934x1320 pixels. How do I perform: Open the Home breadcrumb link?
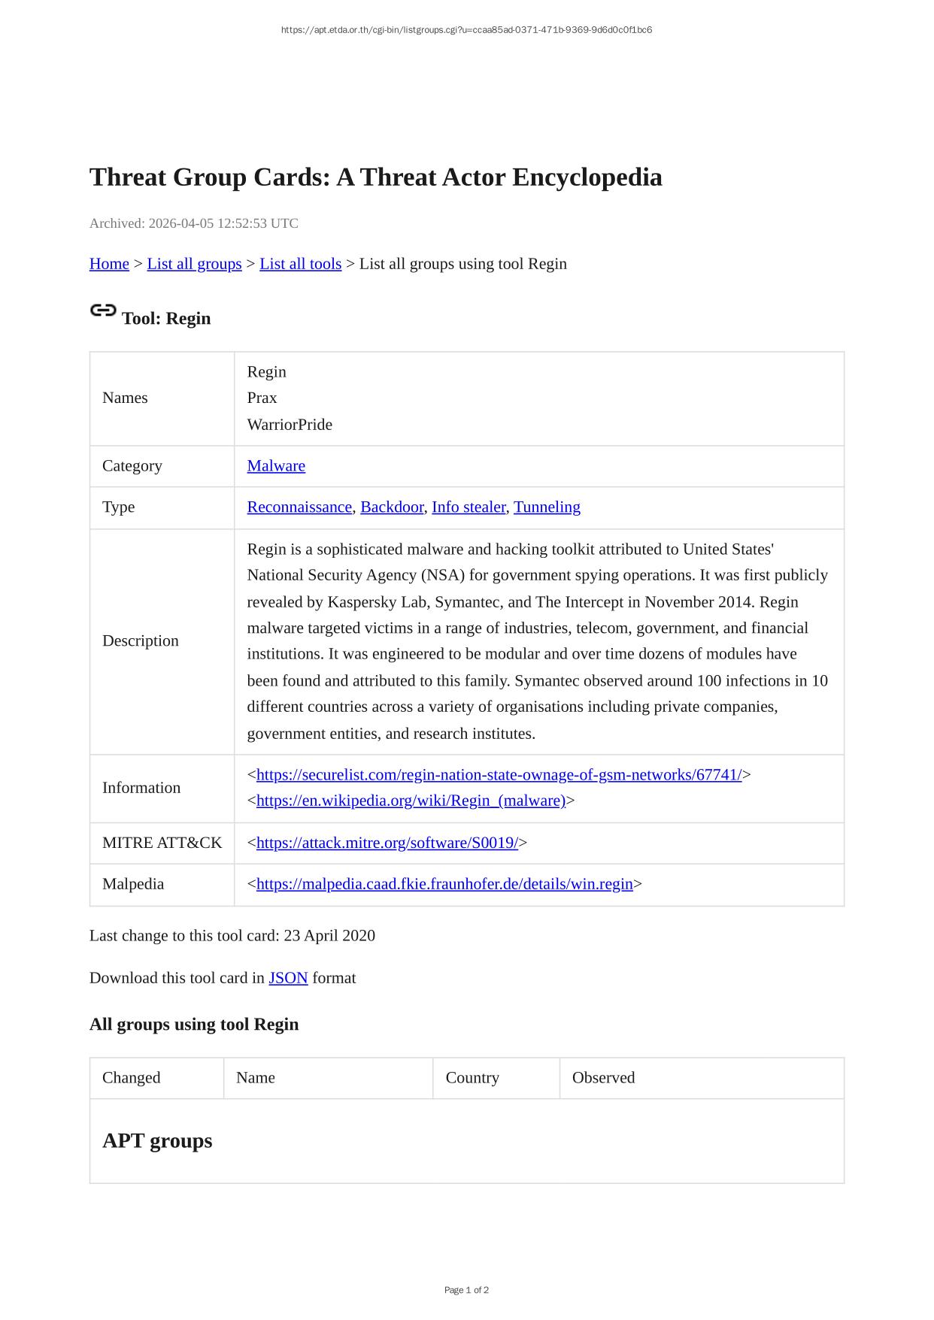[109, 264]
